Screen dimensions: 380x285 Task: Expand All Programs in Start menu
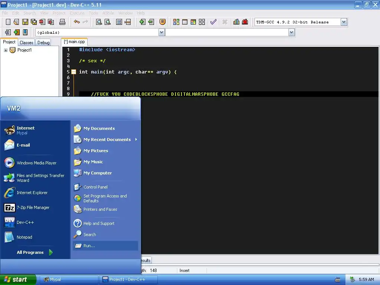click(x=35, y=252)
